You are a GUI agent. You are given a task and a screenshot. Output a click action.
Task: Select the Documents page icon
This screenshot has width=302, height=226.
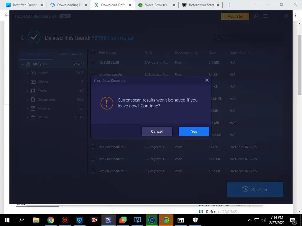pos(33,99)
